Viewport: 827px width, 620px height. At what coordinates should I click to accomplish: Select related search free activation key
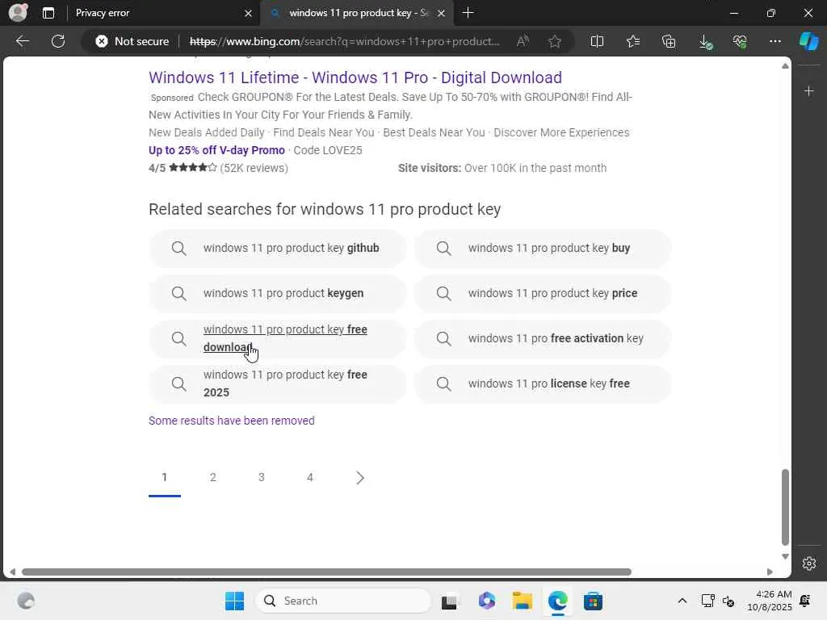542,338
